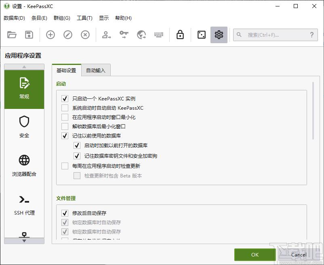Screen dimensions: 324x265
Task: Copy password using the key icon
Action: [x=124, y=35]
